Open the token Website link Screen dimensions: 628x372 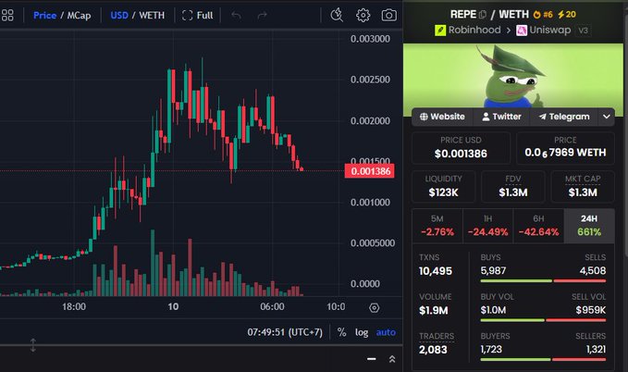coord(442,117)
